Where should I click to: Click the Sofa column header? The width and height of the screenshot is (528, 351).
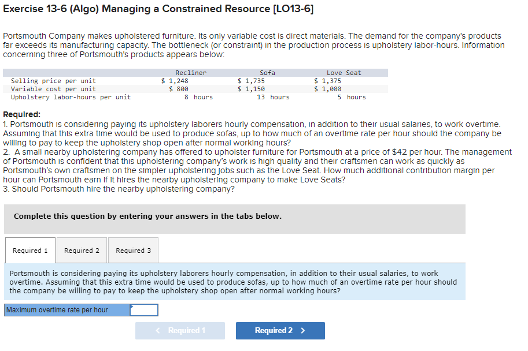(266, 72)
